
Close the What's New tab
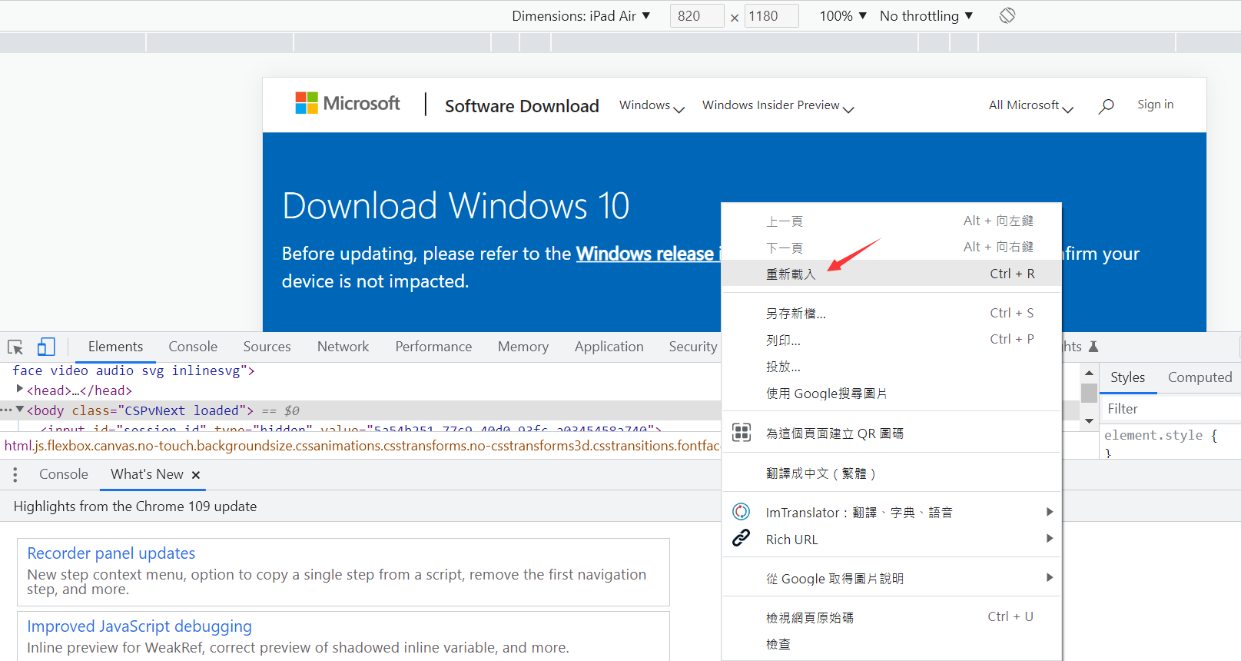(x=196, y=475)
